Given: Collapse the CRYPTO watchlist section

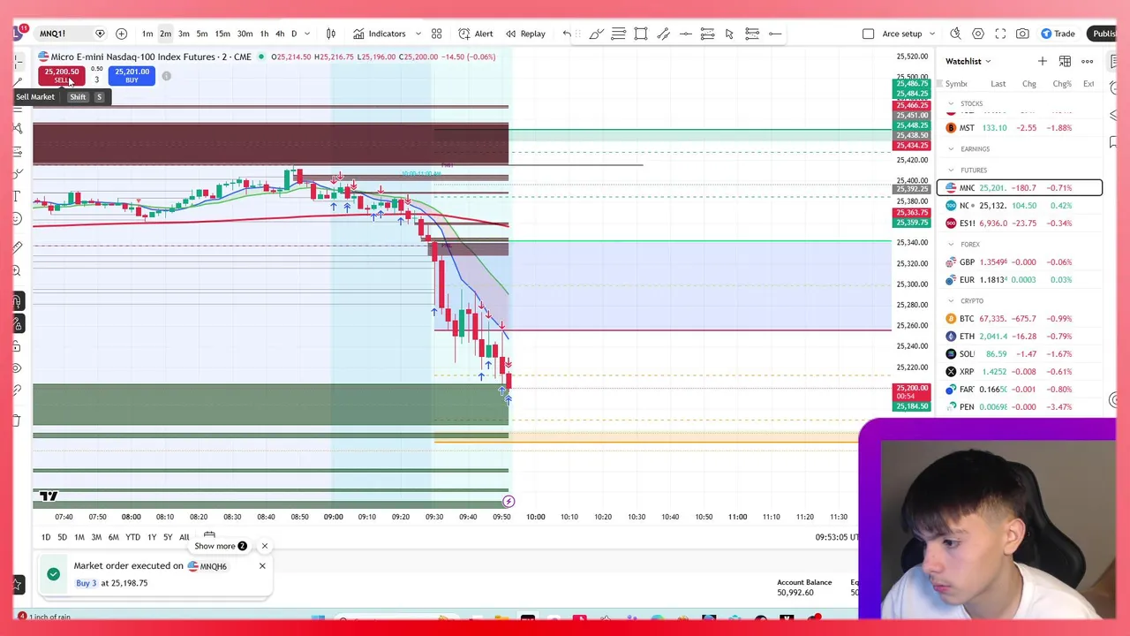Looking at the screenshot, I should point(951,300).
